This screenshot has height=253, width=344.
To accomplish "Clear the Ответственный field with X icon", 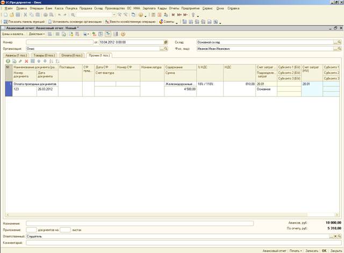I will [335, 236].
